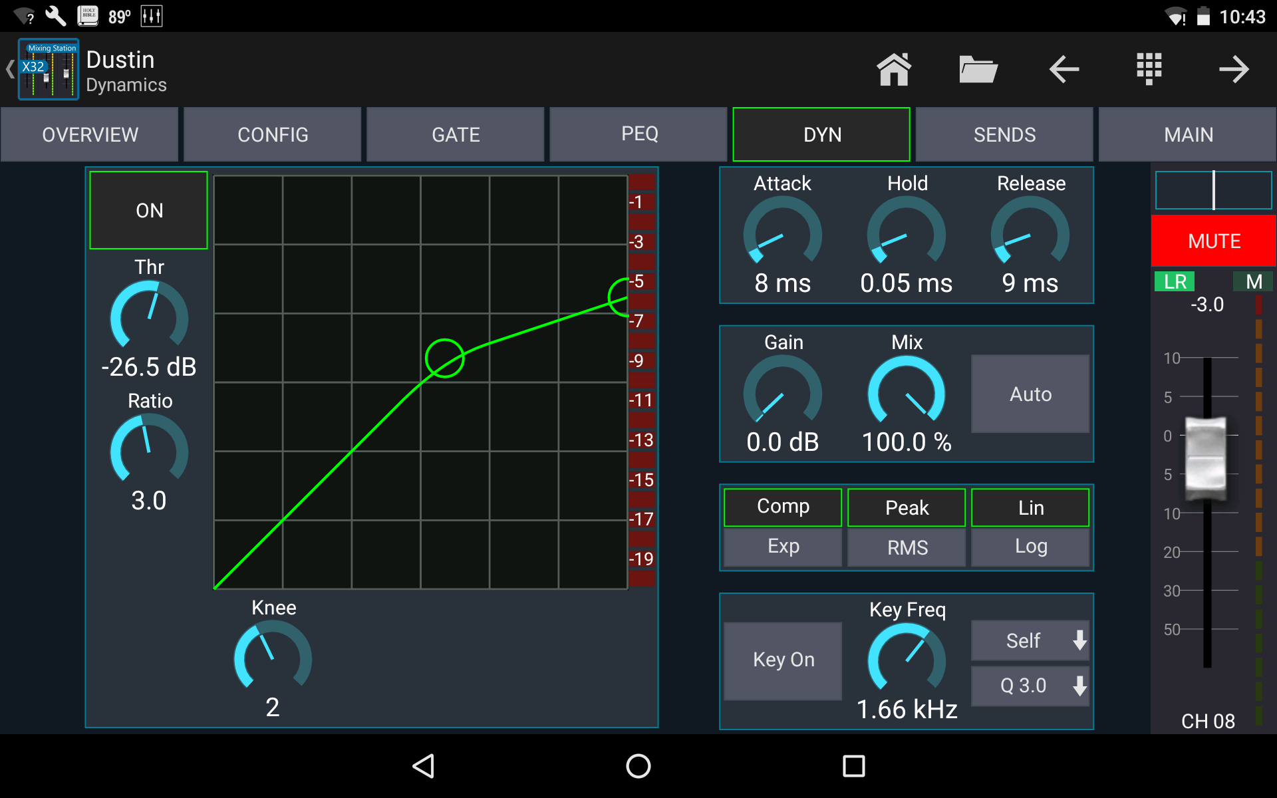Tap the battery icon in status bar
Viewport: 1277px width, 798px height.
coord(1203,16)
